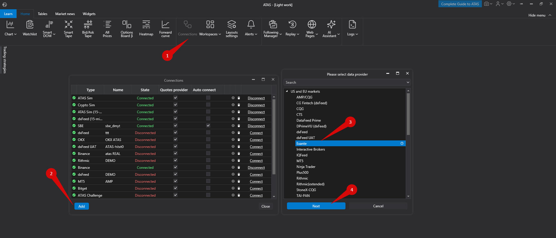
Task: Open the Alerts bell icon
Action: pyautogui.click(x=251, y=25)
